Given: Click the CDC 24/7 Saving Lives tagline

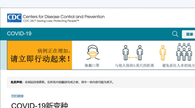Looking at the screenshot, I should pos(51,21).
